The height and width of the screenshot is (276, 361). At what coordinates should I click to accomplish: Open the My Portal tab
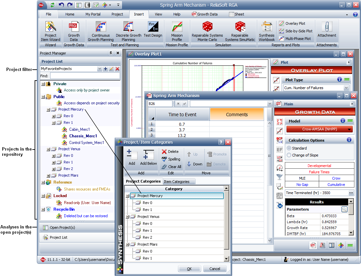93,14
